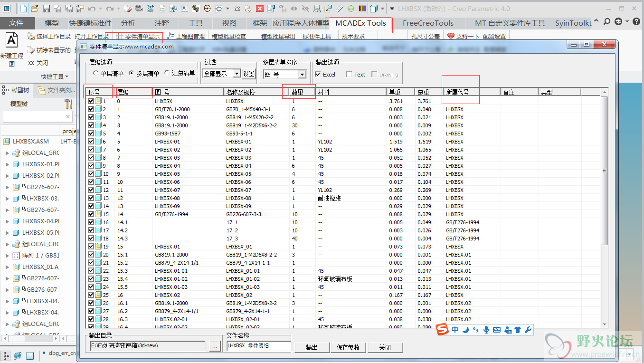
Task: Uncheck row 2 GB/T70.1-2000 checkbox
Action: coord(91,109)
